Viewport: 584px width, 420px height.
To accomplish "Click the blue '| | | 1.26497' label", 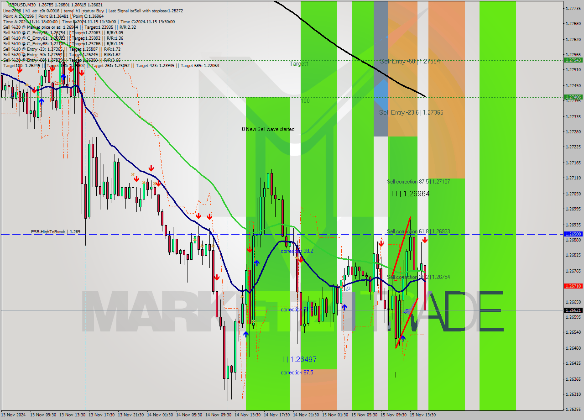I will tap(297, 359).
